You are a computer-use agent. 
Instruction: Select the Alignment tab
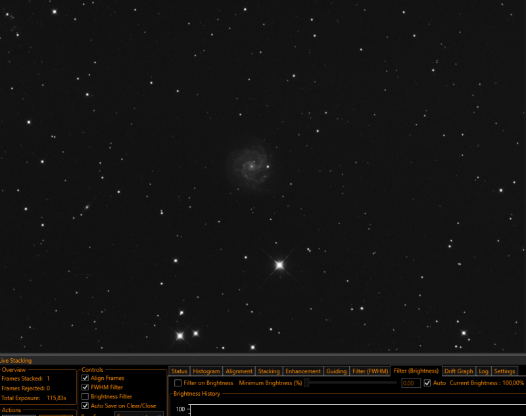(x=239, y=371)
